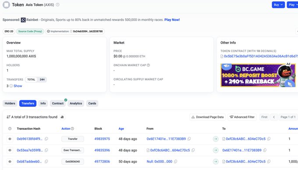The height and width of the screenshot is (170, 298).
Task: Copy transaction hash 0xb87addeeb0
Action: 46,161
